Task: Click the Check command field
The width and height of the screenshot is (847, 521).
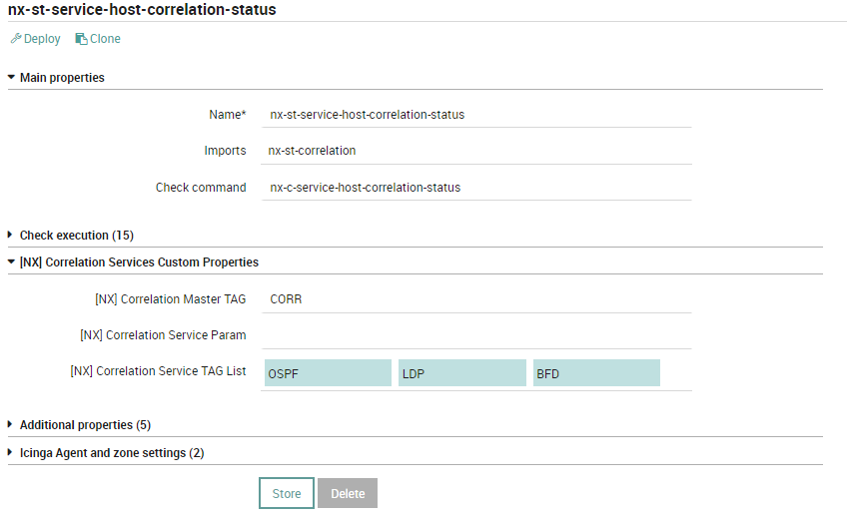Action: [476, 188]
